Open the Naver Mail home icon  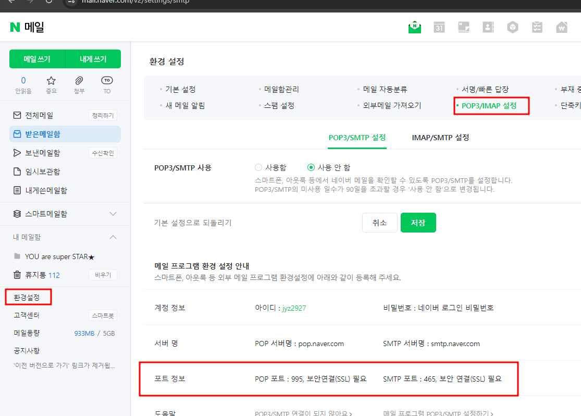click(x=415, y=27)
